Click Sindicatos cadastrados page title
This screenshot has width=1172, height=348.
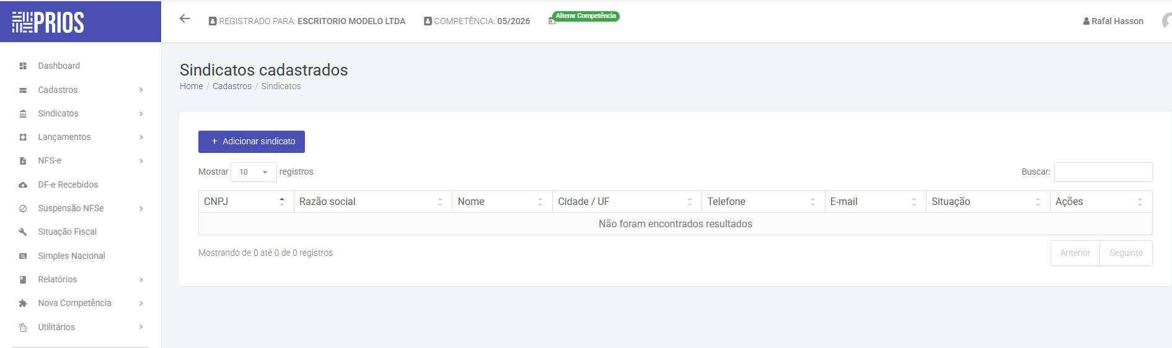pyautogui.click(x=264, y=70)
